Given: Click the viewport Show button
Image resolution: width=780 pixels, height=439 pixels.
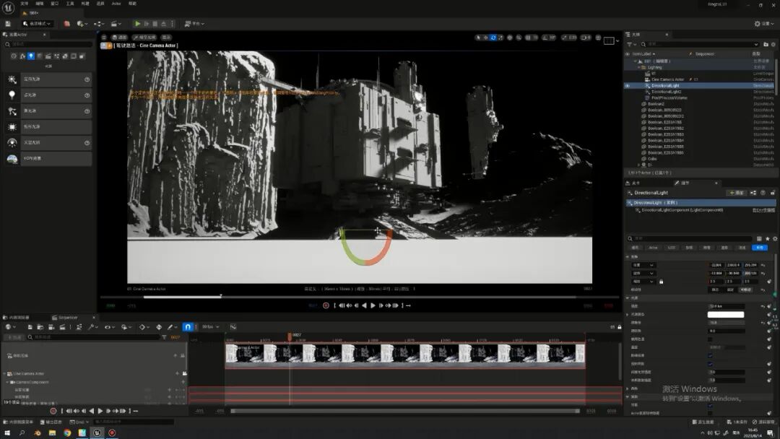Looking at the screenshot, I should 166,38.
